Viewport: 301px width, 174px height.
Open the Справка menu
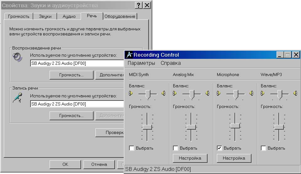tap(170, 63)
